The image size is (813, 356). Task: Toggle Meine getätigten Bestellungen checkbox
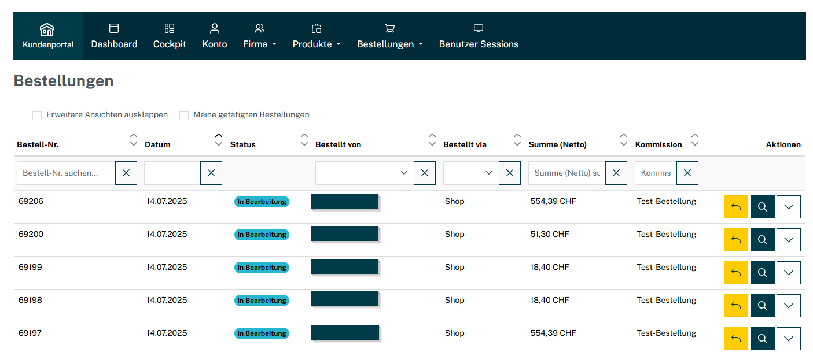[x=184, y=116]
